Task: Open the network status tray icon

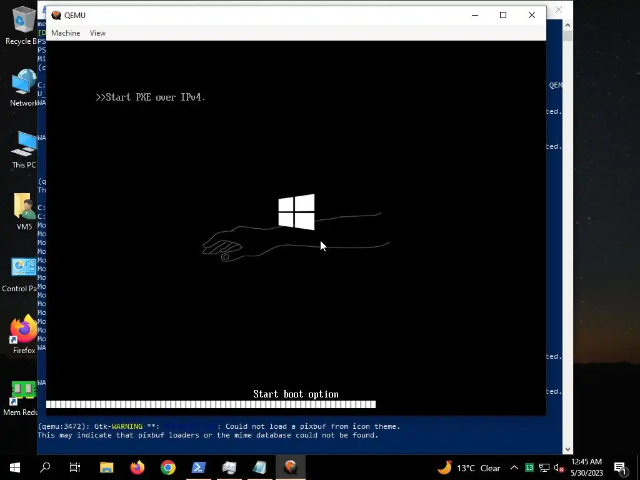Action: [x=544, y=467]
